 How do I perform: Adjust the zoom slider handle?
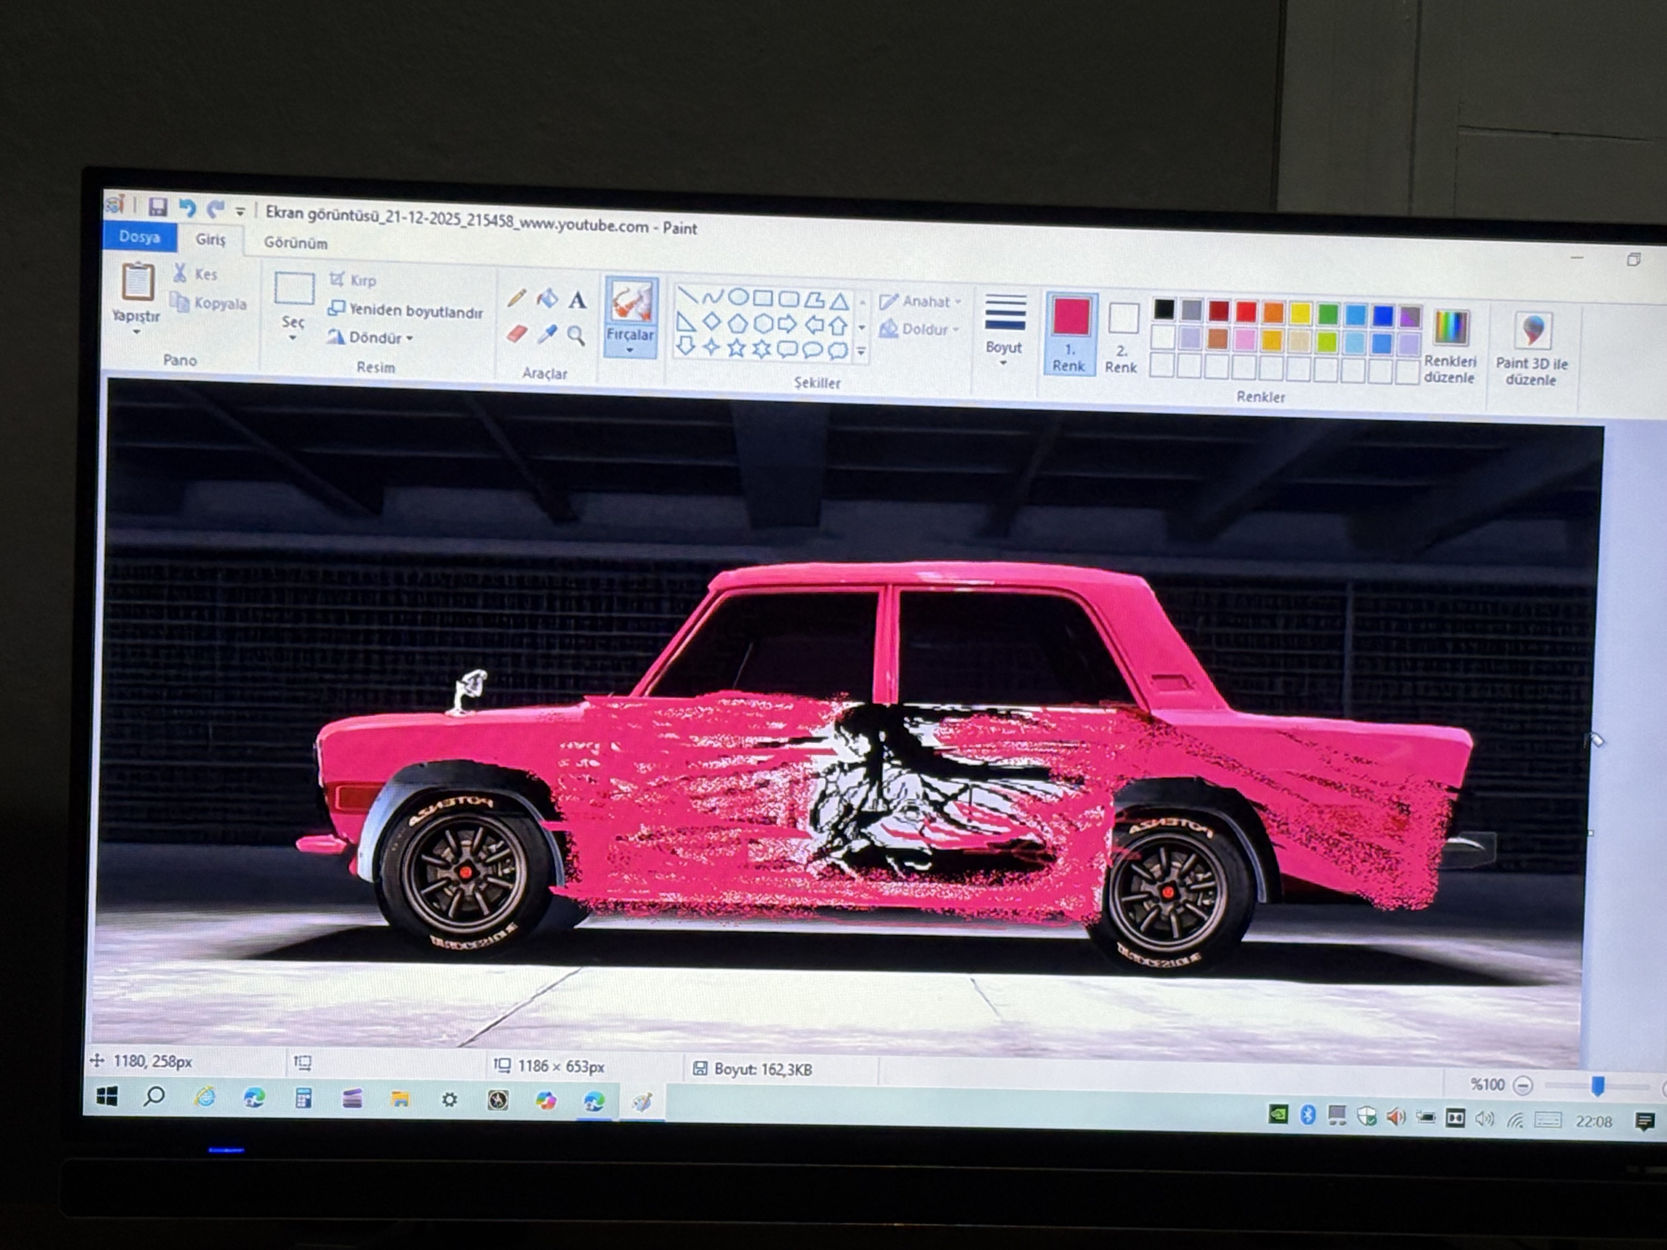tap(1598, 1086)
